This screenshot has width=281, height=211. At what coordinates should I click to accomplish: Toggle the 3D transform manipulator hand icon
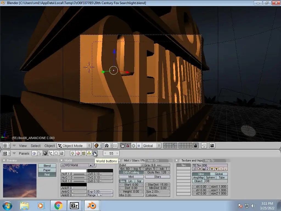[x=123, y=146]
